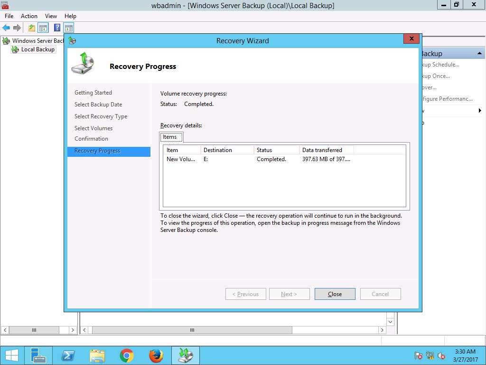486x365 pixels.
Task: Collapse the Backup actions pane header arrow
Action: click(x=479, y=53)
